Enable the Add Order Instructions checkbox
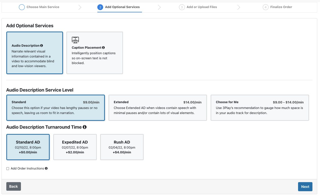This screenshot has height=196, width=320. tap(8, 169)
